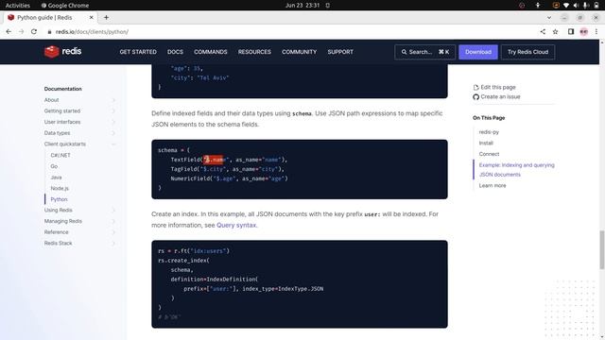Jump to Connect section

(x=489, y=154)
